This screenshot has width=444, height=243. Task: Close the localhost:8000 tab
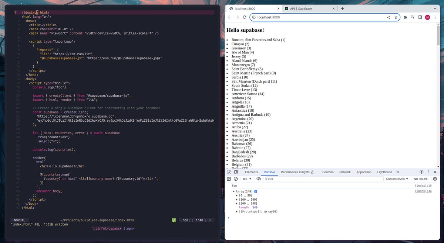tap(278, 8)
